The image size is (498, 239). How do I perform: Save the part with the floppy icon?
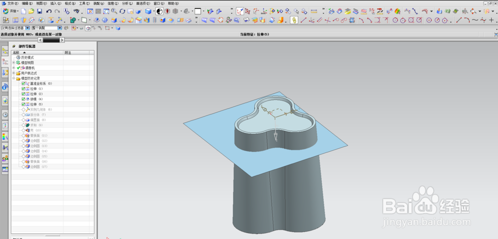(39, 11)
